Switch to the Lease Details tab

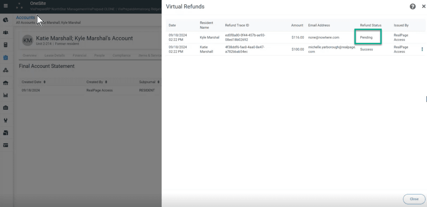tap(55, 56)
